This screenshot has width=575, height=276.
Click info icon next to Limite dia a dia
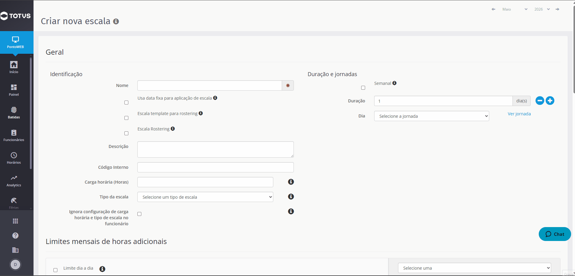pos(102,269)
